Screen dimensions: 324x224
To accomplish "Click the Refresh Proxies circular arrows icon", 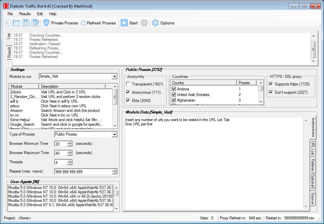I will pos(83,23).
